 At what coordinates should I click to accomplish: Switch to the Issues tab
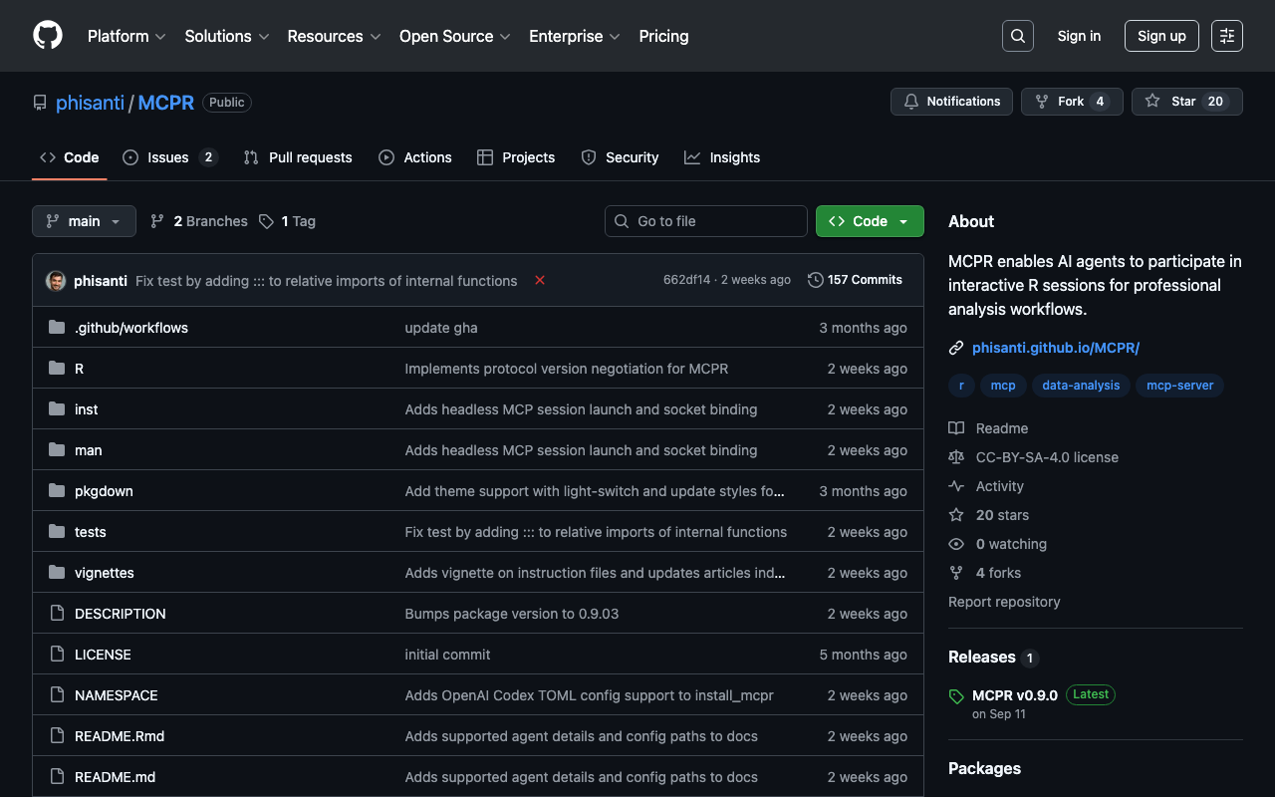click(x=168, y=157)
